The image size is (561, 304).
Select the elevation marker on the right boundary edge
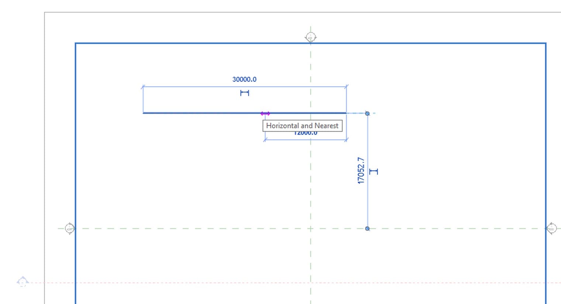(x=551, y=228)
